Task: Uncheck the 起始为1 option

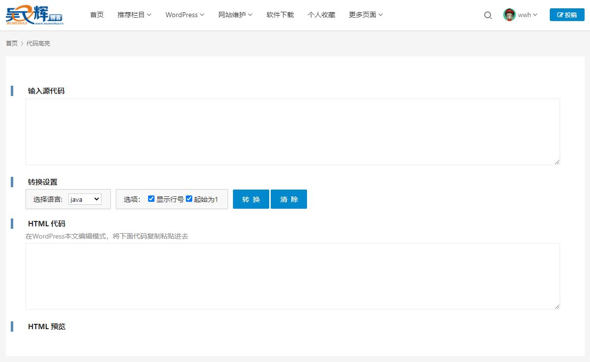Action: [189, 199]
